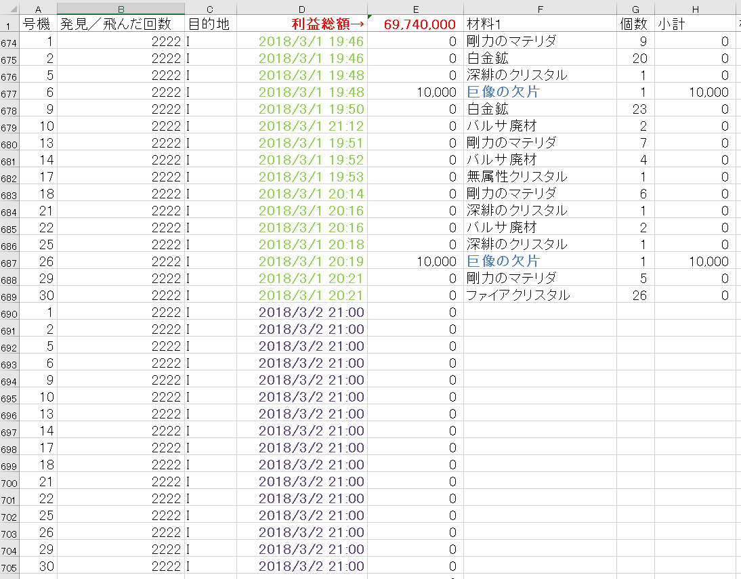Click the 無属性クリスタル material cell
The image size is (741, 579).
(x=517, y=177)
